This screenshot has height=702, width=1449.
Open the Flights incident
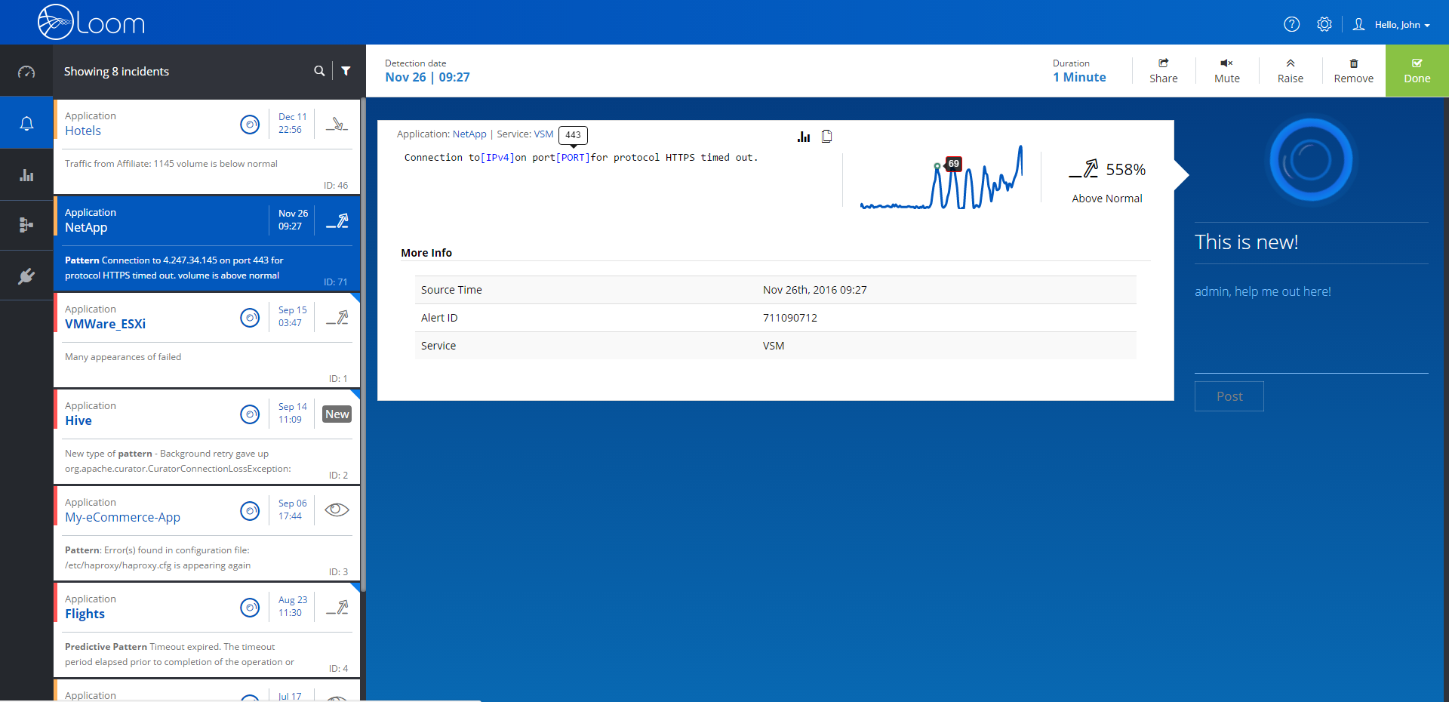coord(207,630)
